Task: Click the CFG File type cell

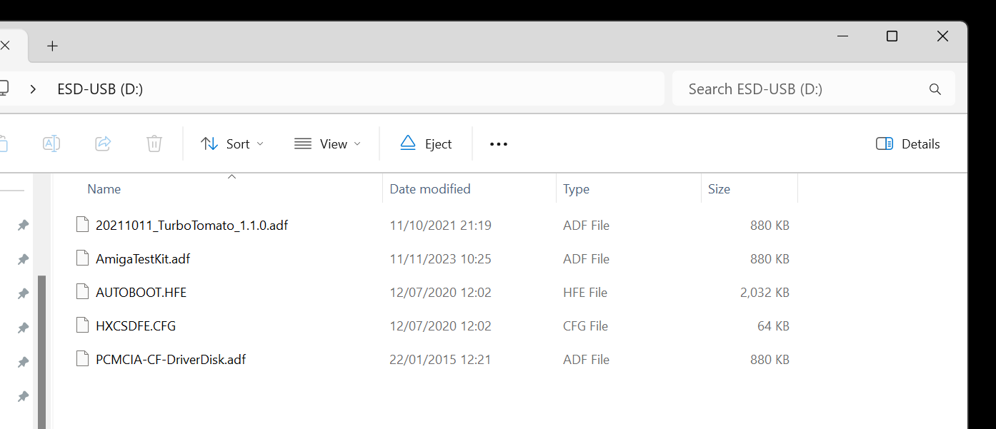Action: pyautogui.click(x=586, y=325)
